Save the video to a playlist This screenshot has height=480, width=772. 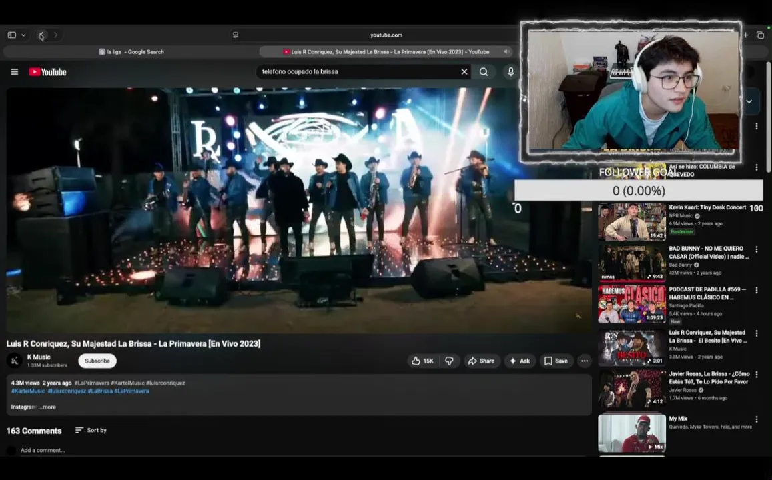(x=556, y=361)
